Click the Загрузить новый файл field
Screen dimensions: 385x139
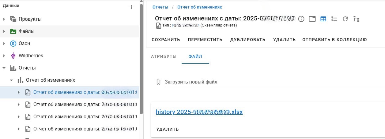click(x=275, y=82)
